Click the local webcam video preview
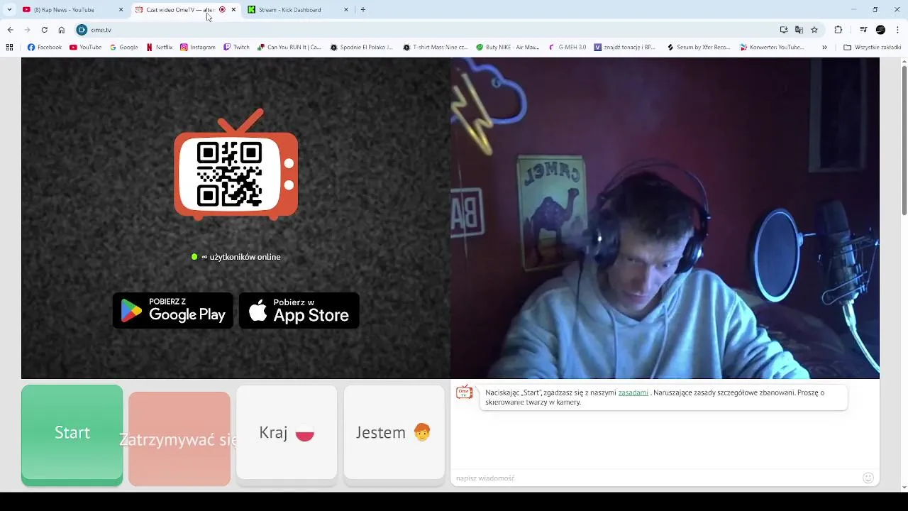 pos(665,218)
